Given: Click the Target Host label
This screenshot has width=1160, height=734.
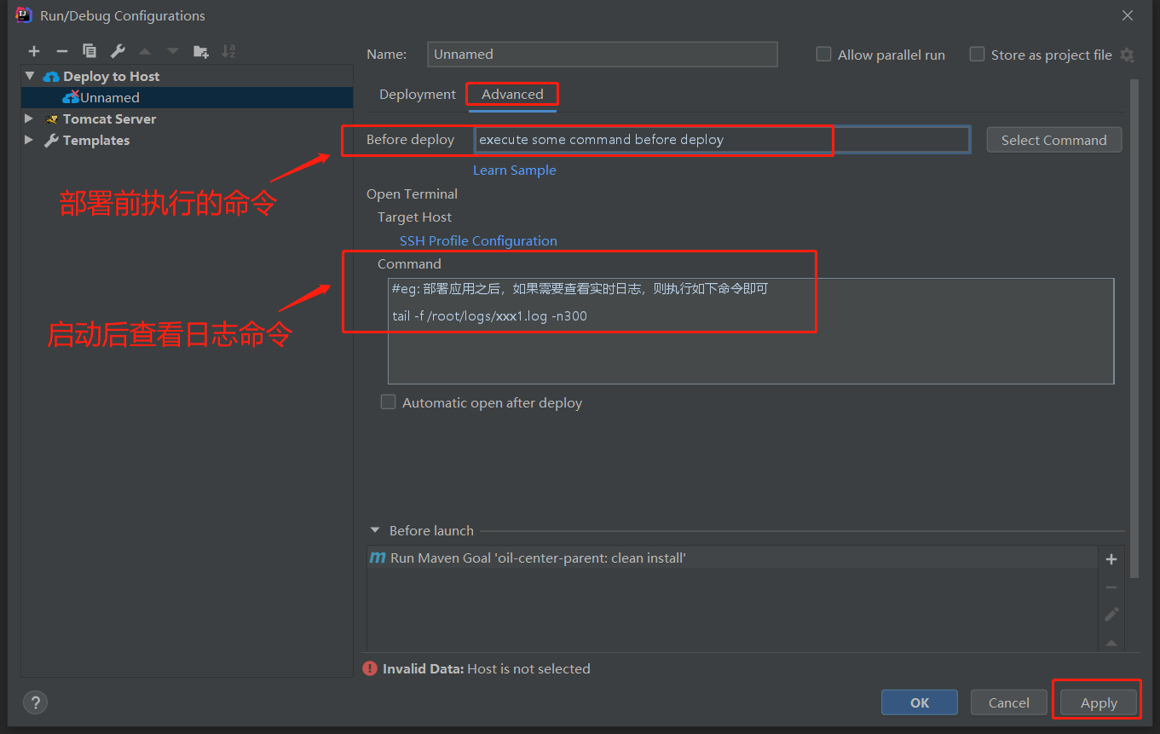Looking at the screenshot, I should coord(414,217).
